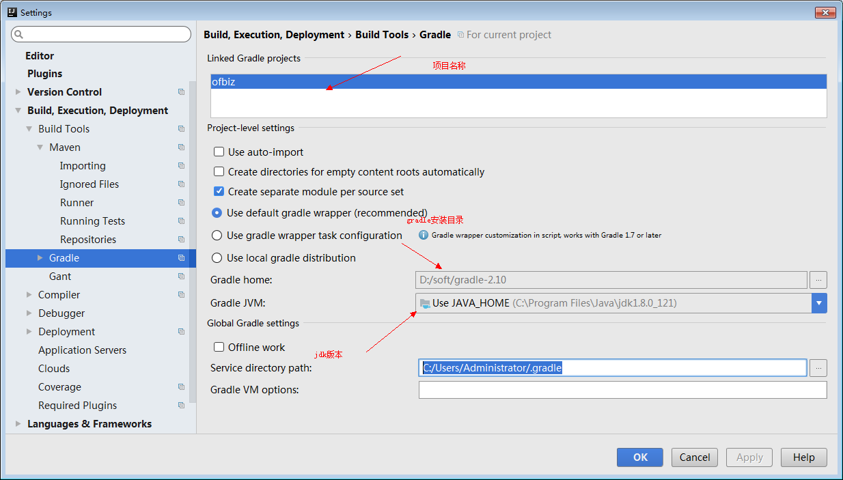The height and width of the screenshot is (480, 843).
Task: Click the search magnifier icon in settings
Action: (18, 34)
